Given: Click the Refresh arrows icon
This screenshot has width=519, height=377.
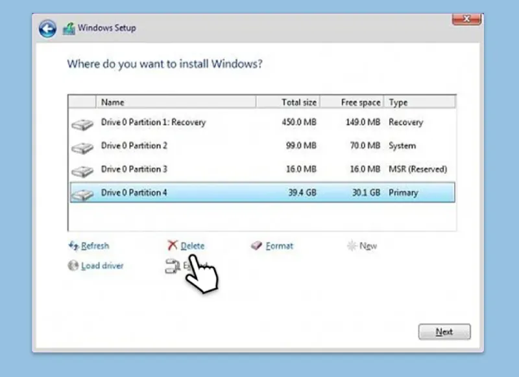Looking at the screenshot, I should [x=73, y=246].
